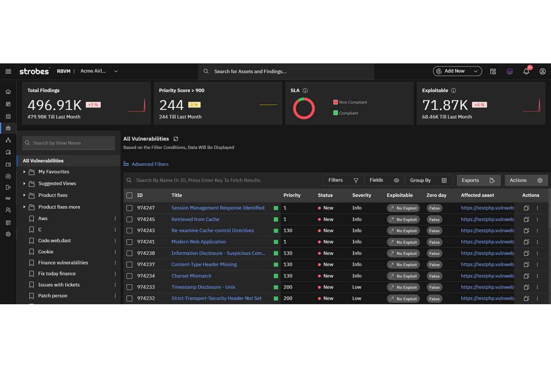The height and width of the screenshot is (368, 551).
Task: Click the SLA donut chart
Action: point(304,108)
